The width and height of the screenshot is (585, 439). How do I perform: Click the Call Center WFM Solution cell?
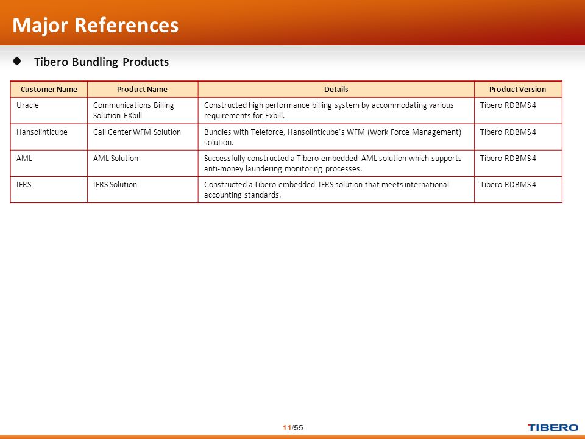[143, 137]
